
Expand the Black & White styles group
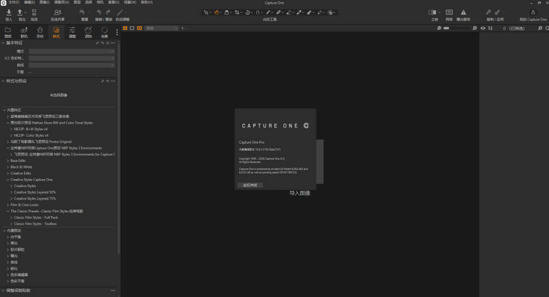(x=8, y=167)
